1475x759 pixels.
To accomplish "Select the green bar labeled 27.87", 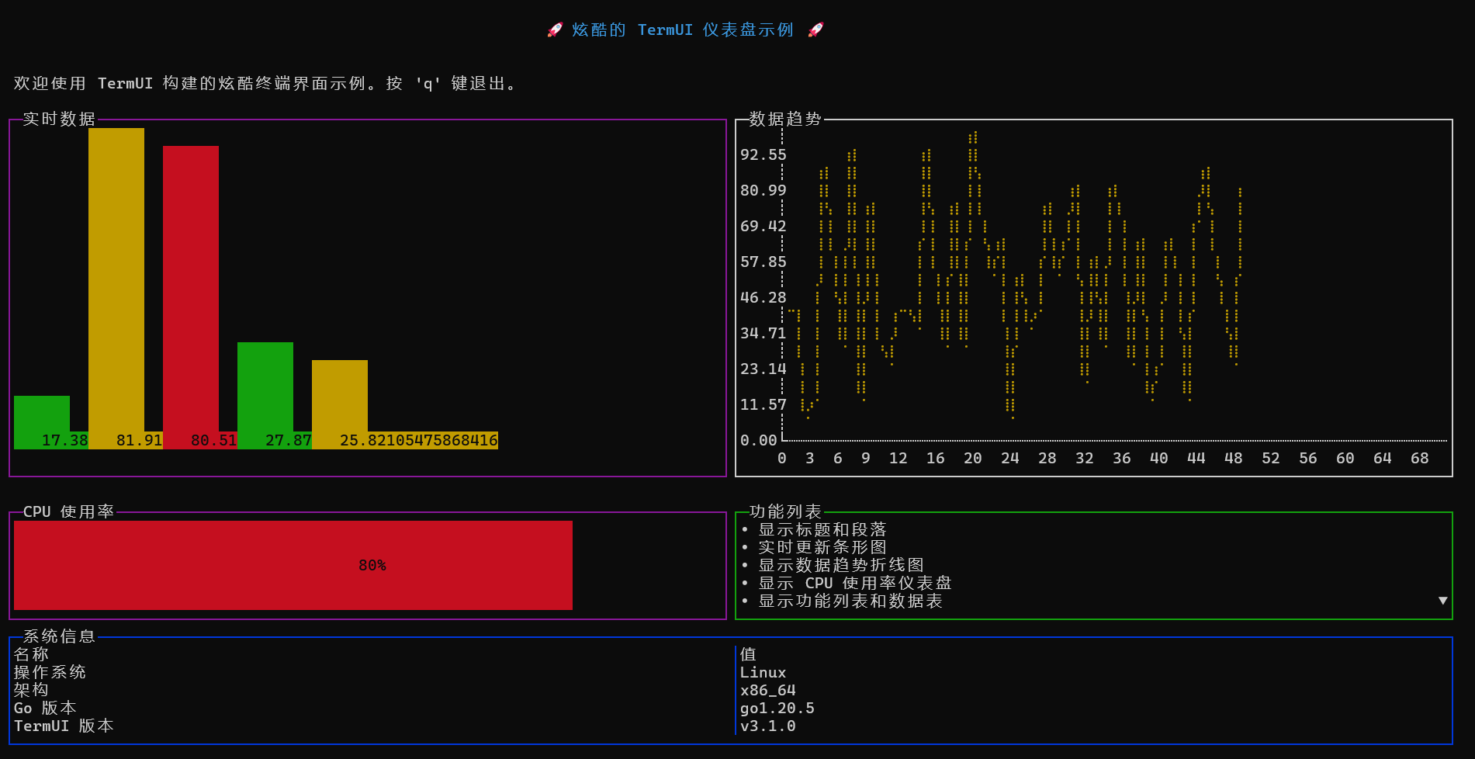I will click(x=265, y=395).
